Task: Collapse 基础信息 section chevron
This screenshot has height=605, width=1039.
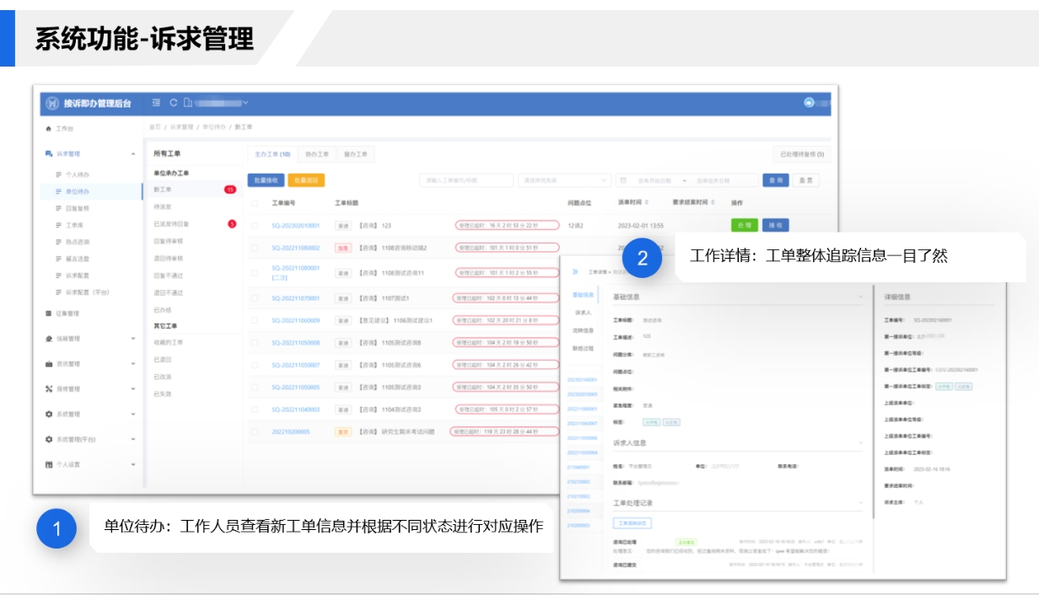Action: 860,297
